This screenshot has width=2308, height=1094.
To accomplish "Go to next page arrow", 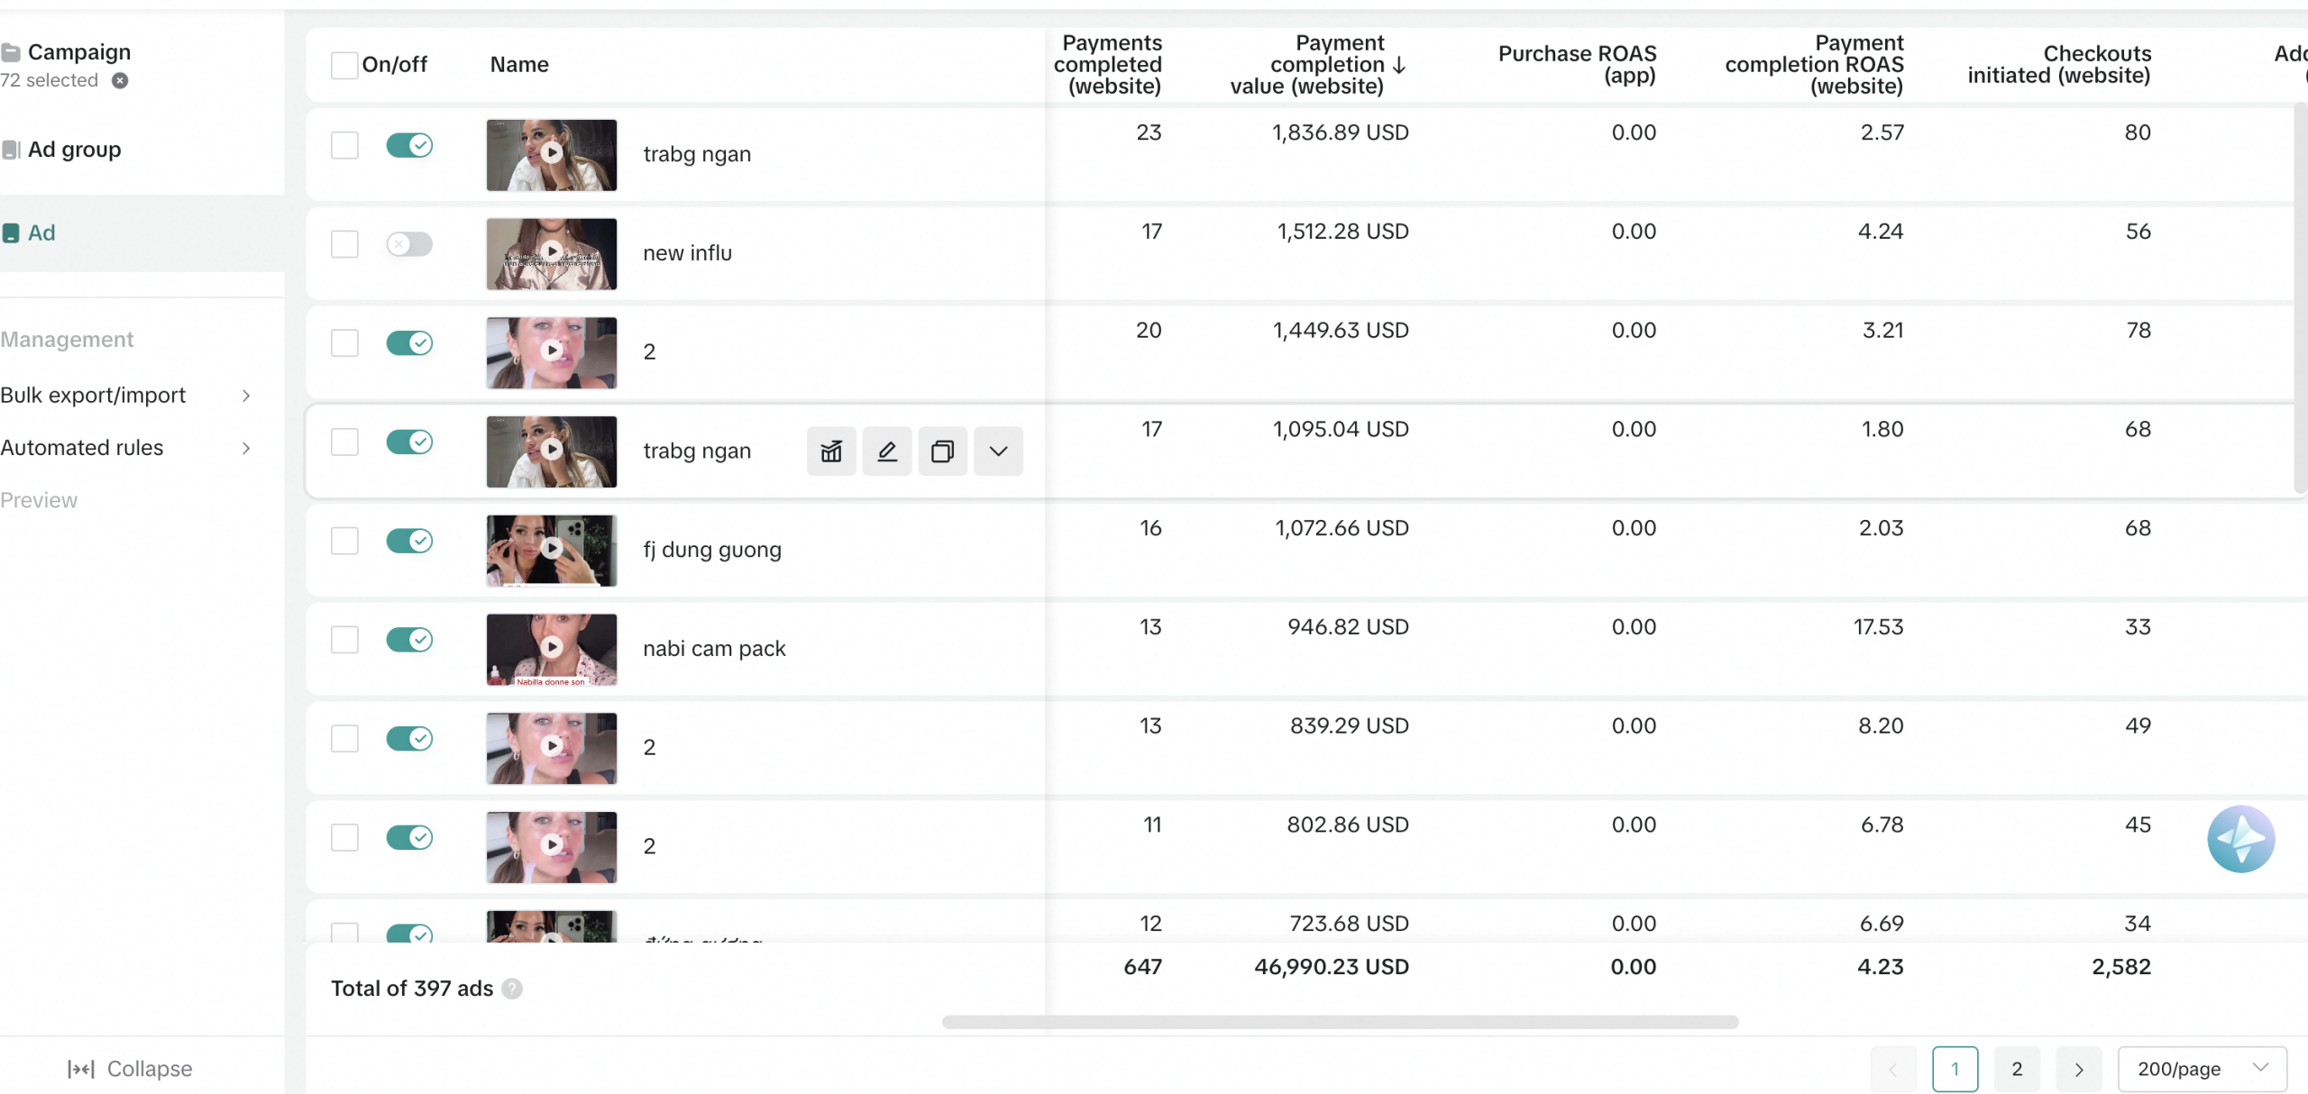I will coord(2079,1069).
